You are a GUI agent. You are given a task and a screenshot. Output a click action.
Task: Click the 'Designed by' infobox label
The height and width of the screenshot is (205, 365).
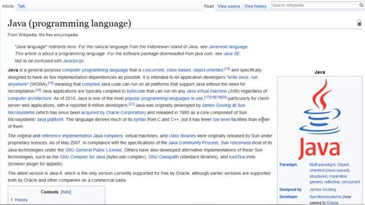(290, 190)
